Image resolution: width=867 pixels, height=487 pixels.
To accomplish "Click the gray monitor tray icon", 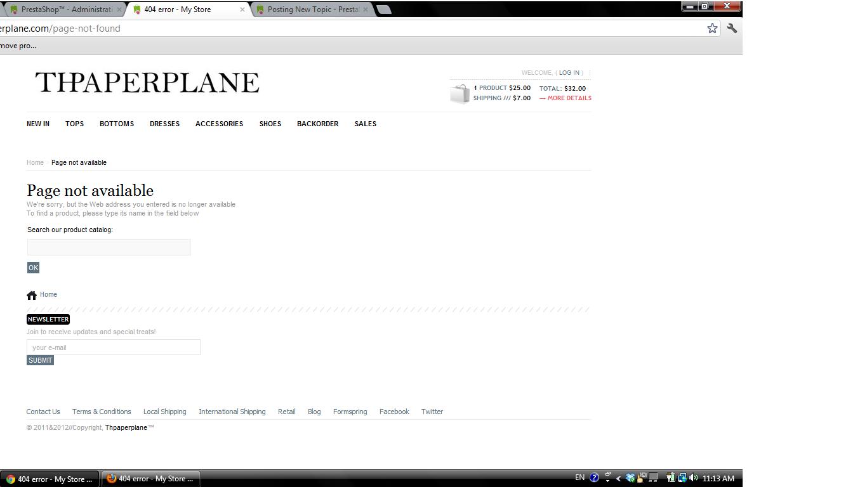I will (x=652, y=478).
